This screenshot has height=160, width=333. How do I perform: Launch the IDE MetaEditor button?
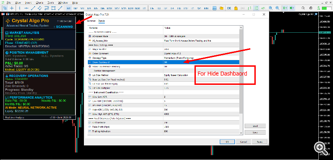click(229, 8)
